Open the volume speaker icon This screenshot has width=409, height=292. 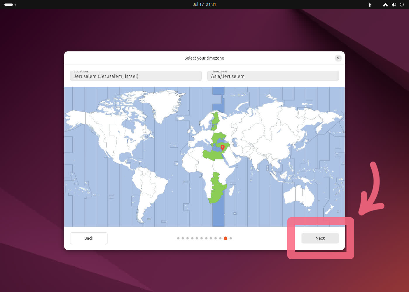pyautogui.click(x=394, y=5)
